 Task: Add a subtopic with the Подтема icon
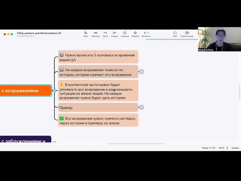click(95, 34)
